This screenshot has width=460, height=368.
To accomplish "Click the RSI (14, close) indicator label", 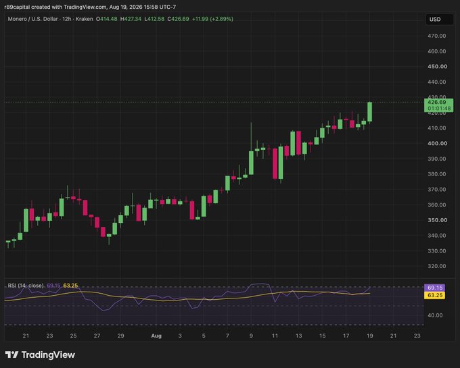I will (x=26, y=286).
